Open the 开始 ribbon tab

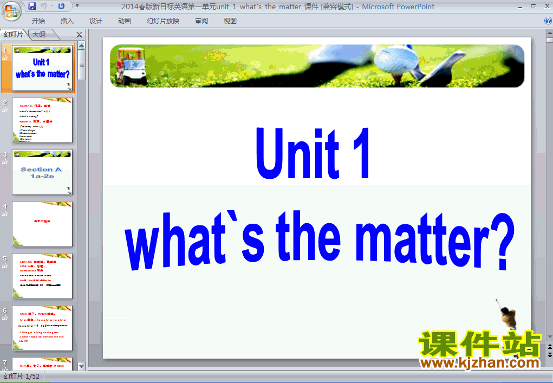tap(38, 21)
